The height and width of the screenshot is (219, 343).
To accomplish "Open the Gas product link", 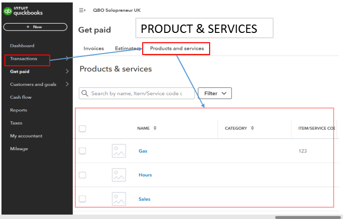I will pyautogui.click(x=143, y=151).
